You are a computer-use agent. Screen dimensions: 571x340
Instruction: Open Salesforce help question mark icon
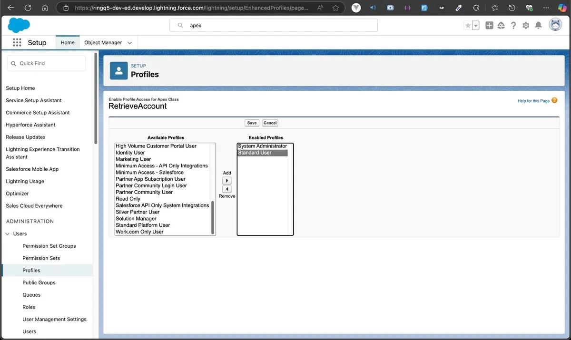pos(513,25)
